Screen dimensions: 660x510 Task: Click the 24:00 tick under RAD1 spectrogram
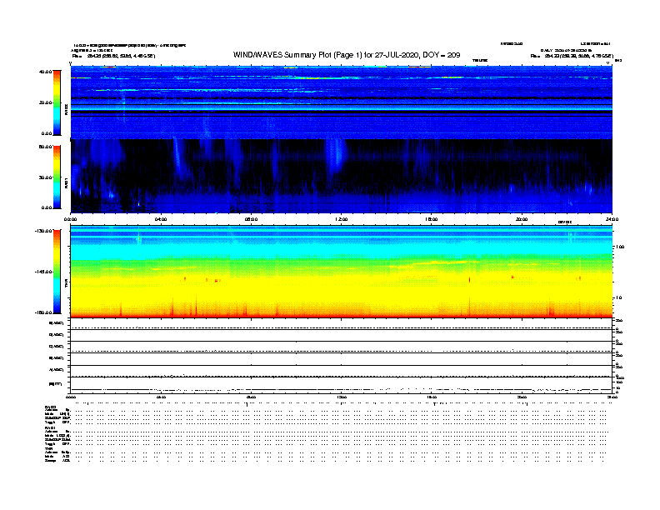612,219
